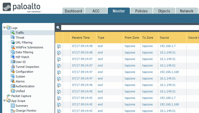Click the Alarms icon
Viewport: 199px width, 113px height.
(x=13, y=81)
